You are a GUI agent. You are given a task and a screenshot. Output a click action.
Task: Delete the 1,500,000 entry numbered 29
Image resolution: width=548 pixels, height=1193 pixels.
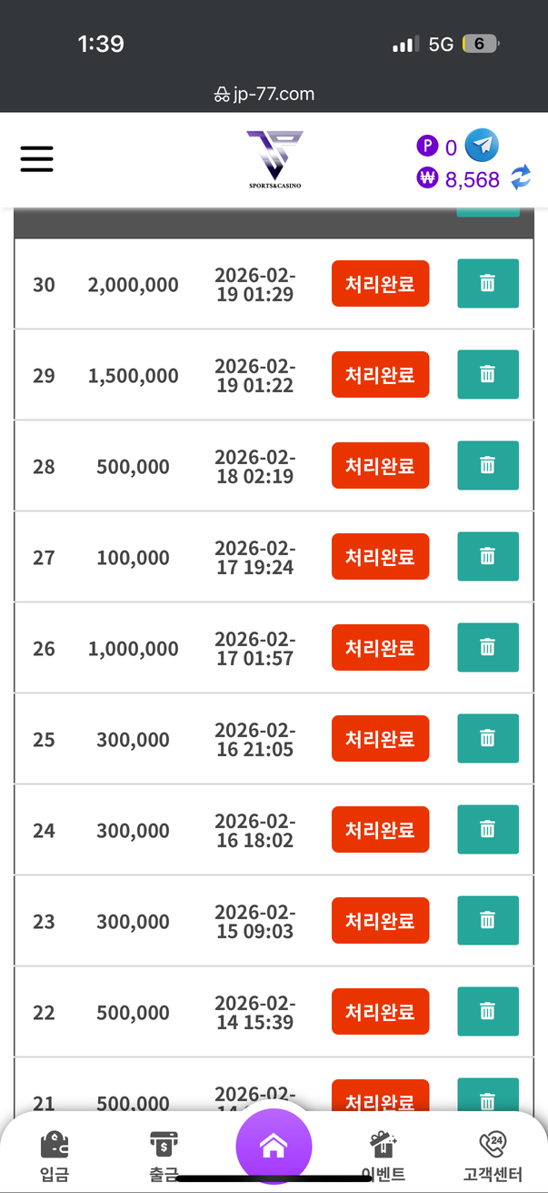[487, 374]
